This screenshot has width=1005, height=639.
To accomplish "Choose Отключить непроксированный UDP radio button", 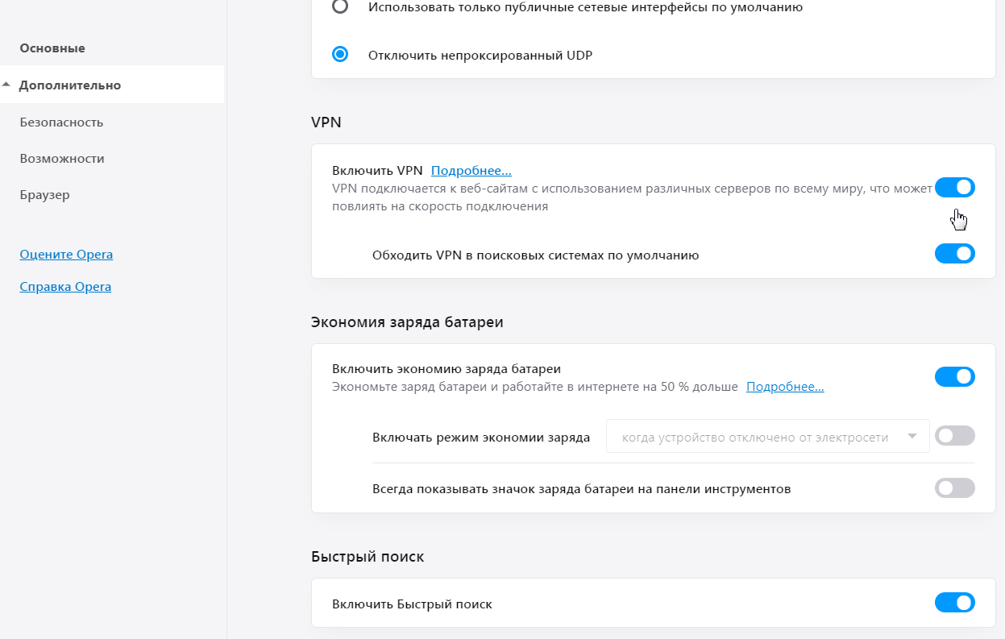I will pos(341,55).
